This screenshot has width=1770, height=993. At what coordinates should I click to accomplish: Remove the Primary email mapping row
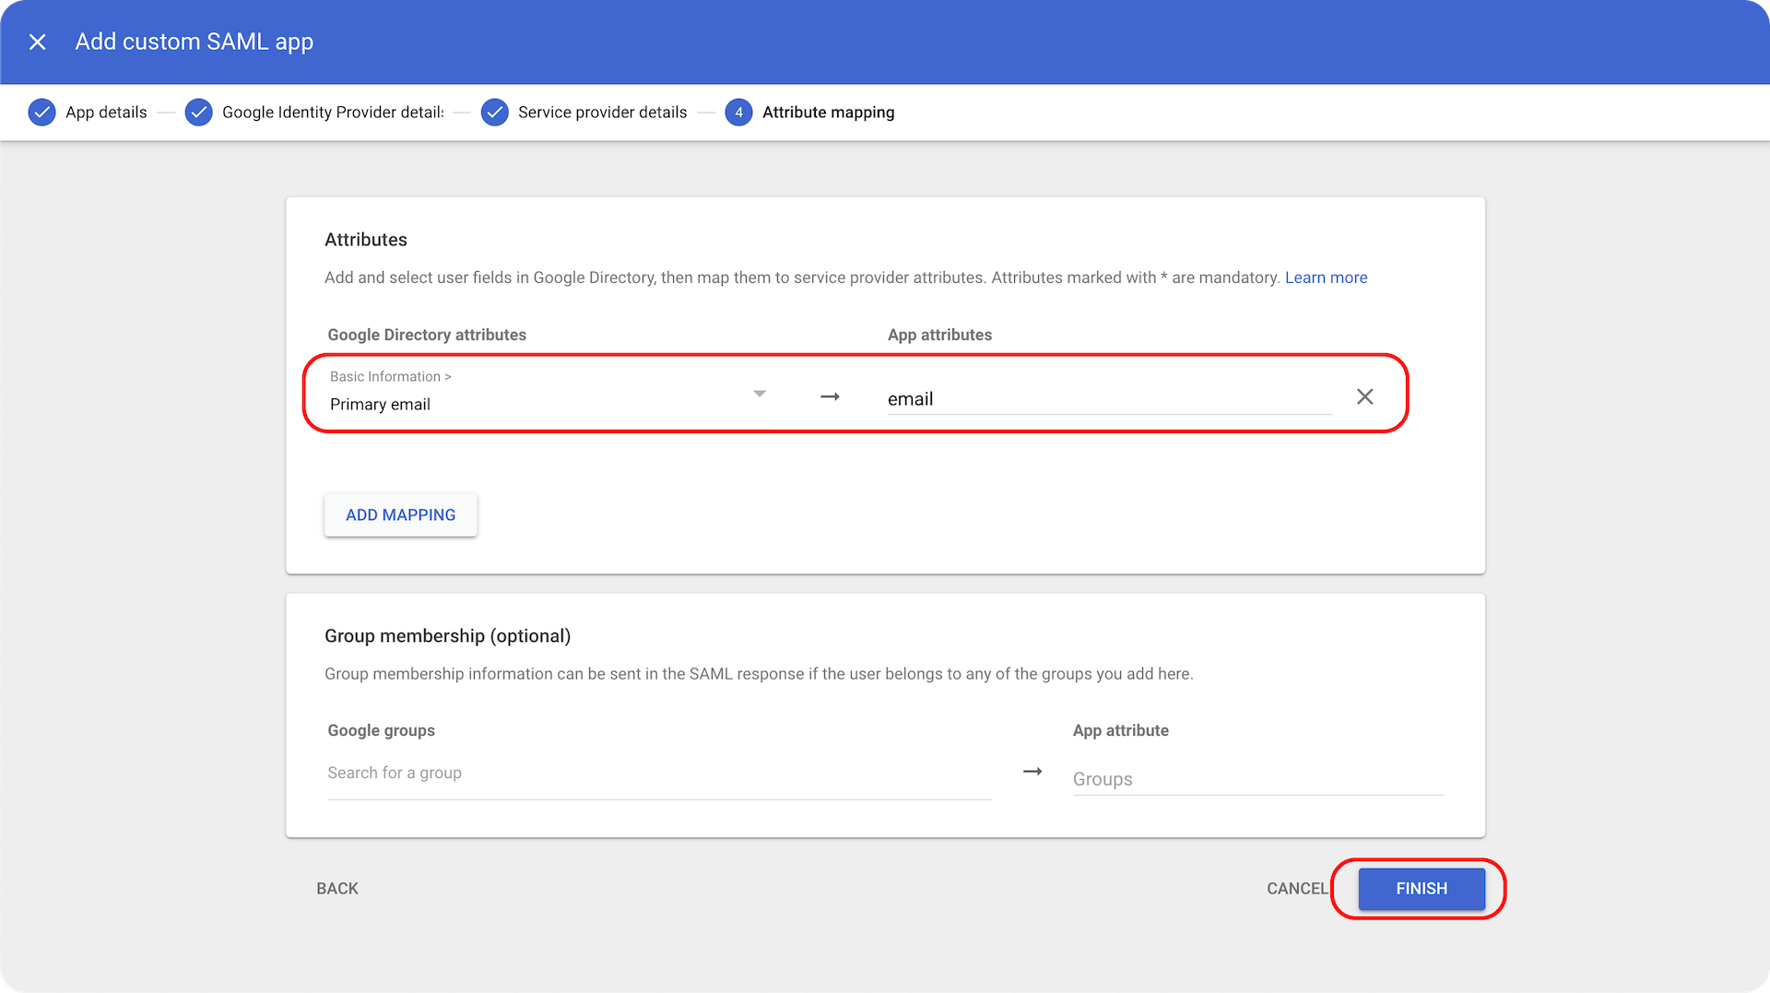pyautogui.click(x=1364, y=396)
